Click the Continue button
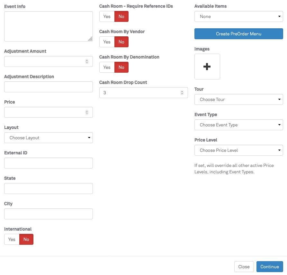Image resolution: width=287 pixels, height=275 pixels. [x=269, y=267]
